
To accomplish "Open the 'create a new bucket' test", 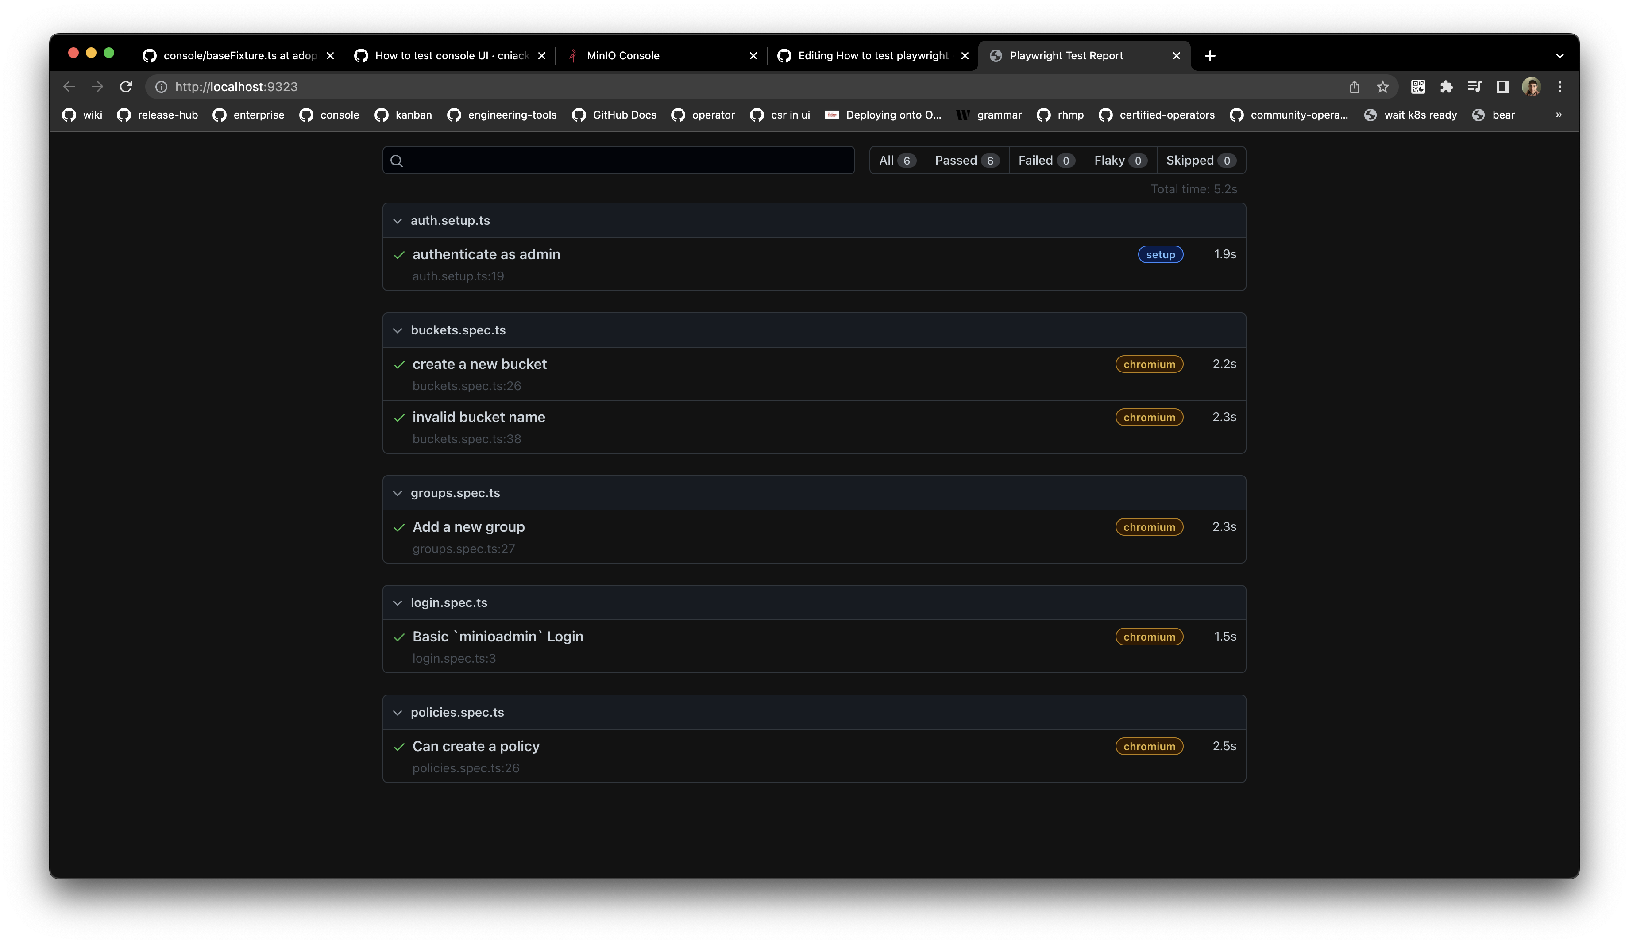I will tap(479, 365).
